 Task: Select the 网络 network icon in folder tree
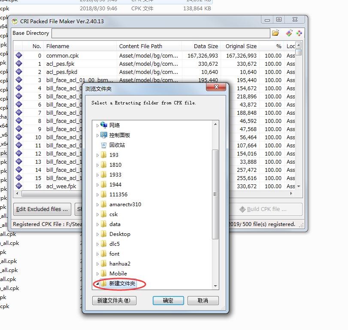click(104, 125)
